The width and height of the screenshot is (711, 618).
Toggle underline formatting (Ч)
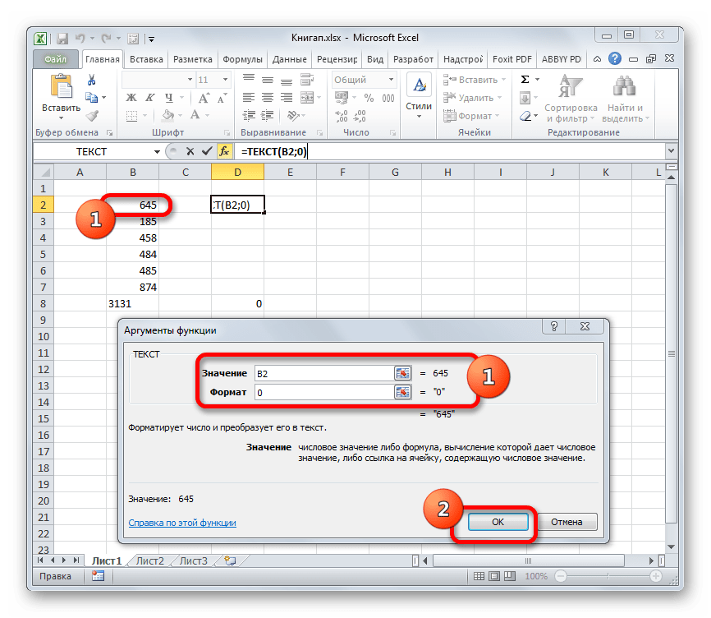(168, 98)
